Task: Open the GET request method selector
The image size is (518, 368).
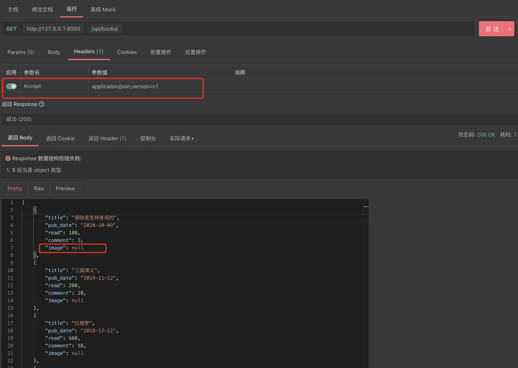Action: click(11, 29)
